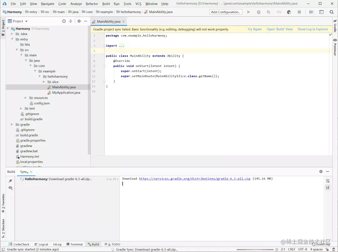
Task: Click the Stop square toolbar icon
Action: click(x=299, y=12)
